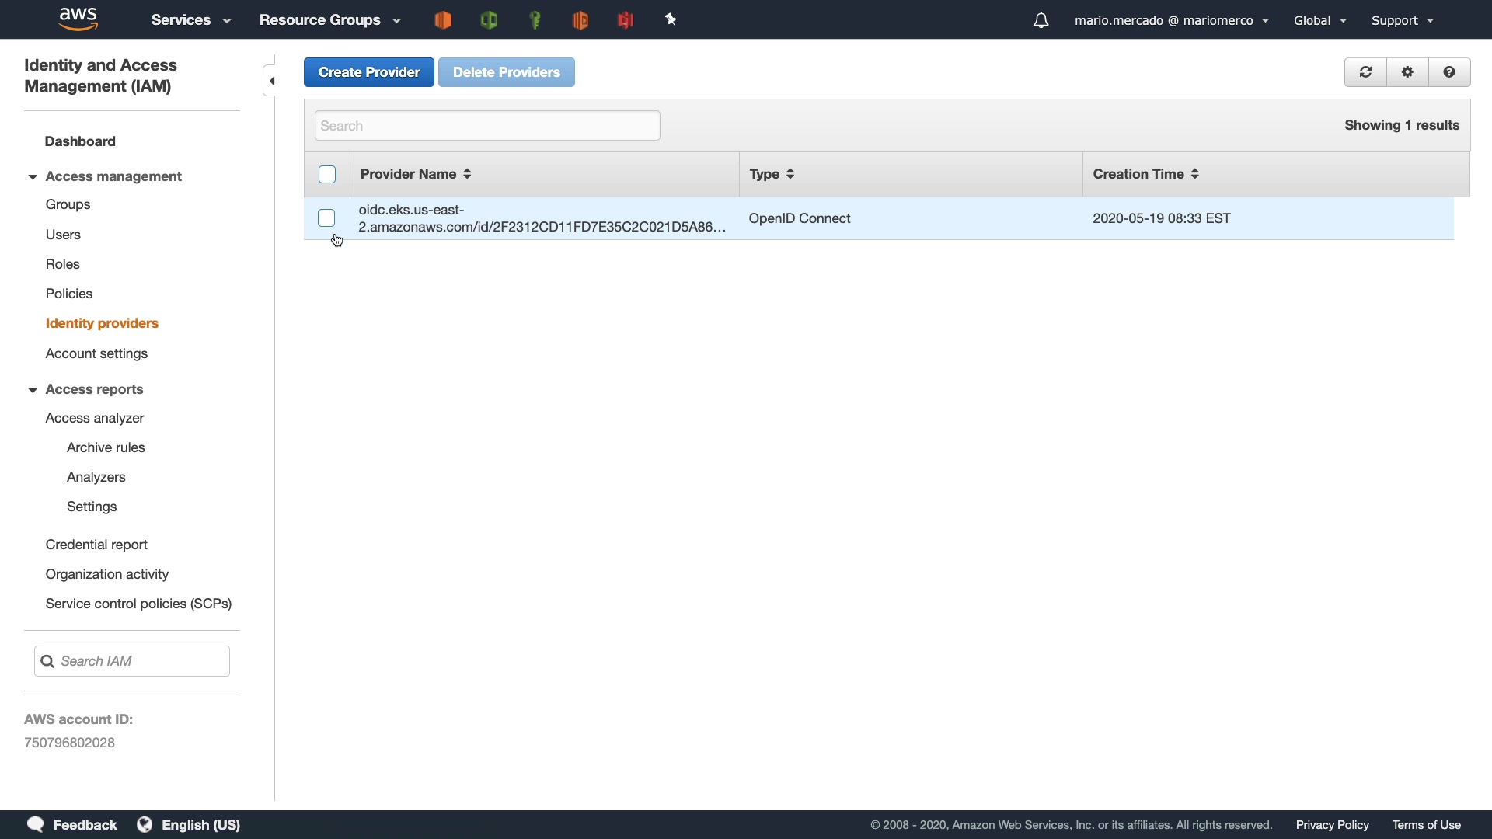Open the notifications bell
Image resolution: width=1492 pixels, height=839 pixels.
[1041, 20]
